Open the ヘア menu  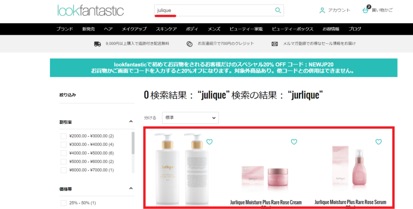pos(108,29)
